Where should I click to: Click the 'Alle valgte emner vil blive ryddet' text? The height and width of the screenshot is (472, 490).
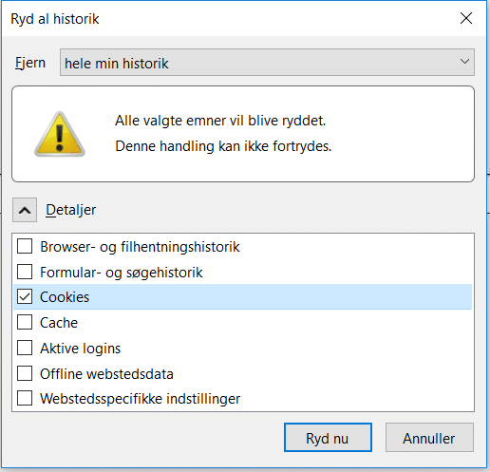[x=220, y=121]
